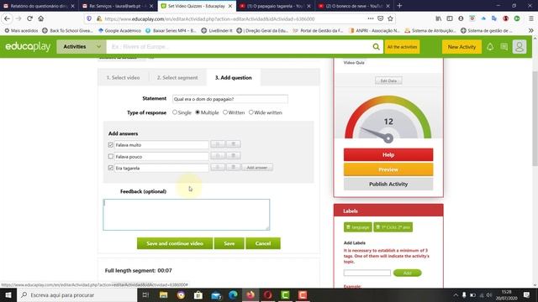538x302 pixels.
Task: Open a new browser tab
Action: tap(399, 6)
